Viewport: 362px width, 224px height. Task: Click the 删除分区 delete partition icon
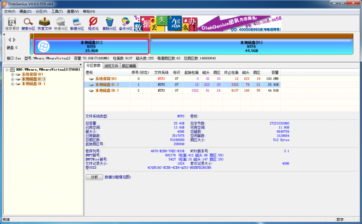110,24
